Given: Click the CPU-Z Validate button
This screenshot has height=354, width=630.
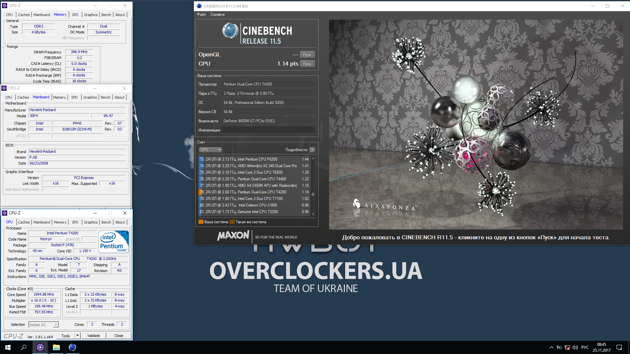Looking at the screenshot, I should (94, 336).
